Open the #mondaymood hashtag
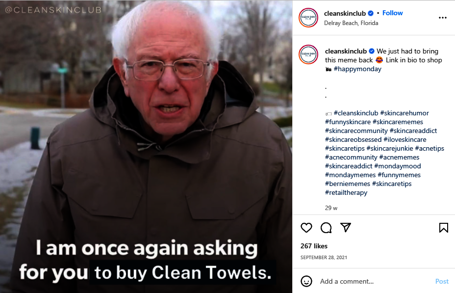The width and height of the screenshot is (455, 293). tap(397, 166)
